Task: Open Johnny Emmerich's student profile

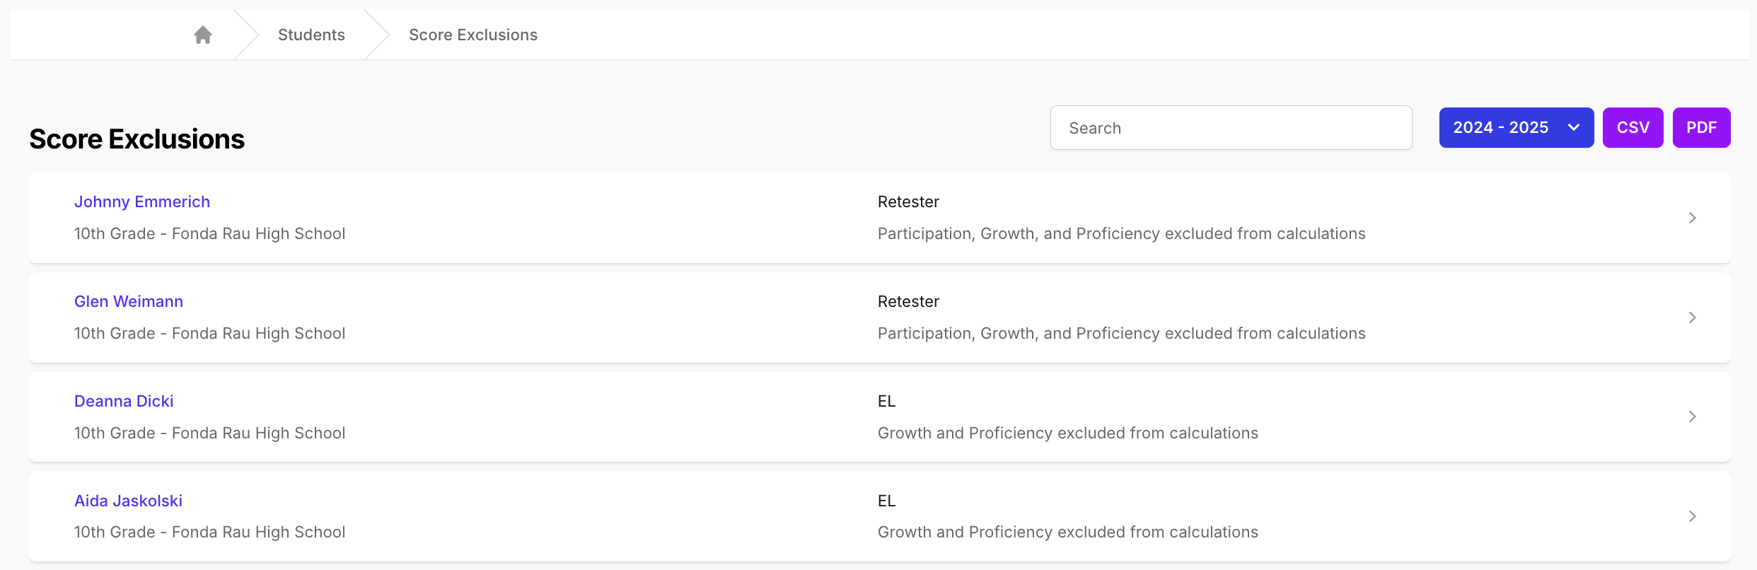Action: (x=142, y=202)
